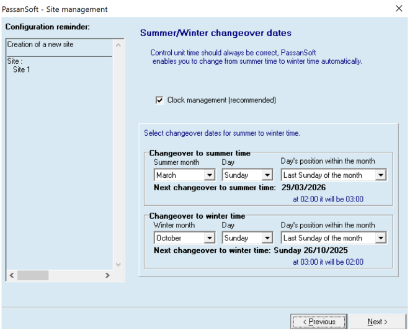The width and height of the screenshot is (410, 331).
Task: Proceed with the Next button
Action: click(x=378, y=321)
